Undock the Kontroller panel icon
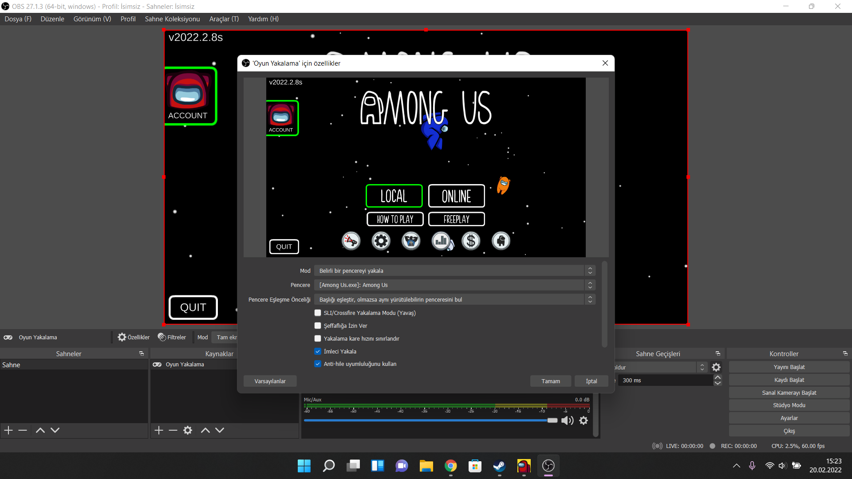 (845, 353)
